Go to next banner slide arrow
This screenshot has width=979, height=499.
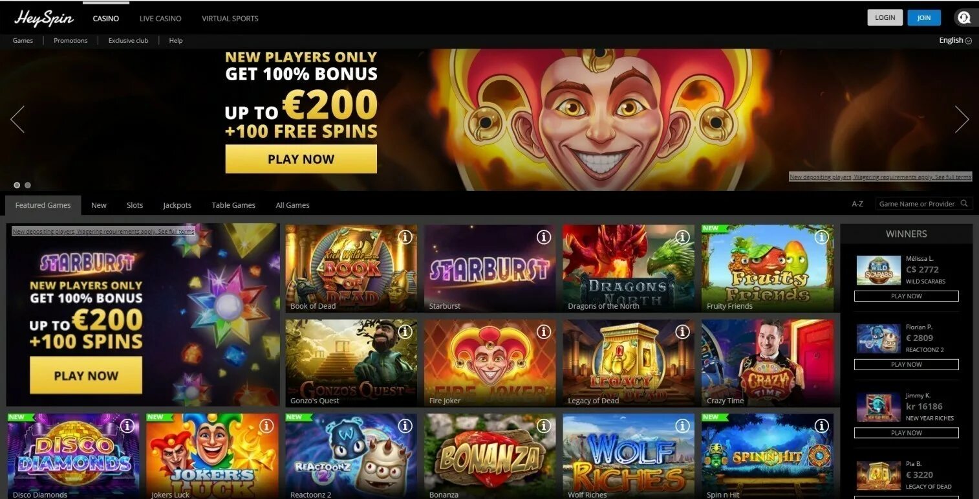962,119
